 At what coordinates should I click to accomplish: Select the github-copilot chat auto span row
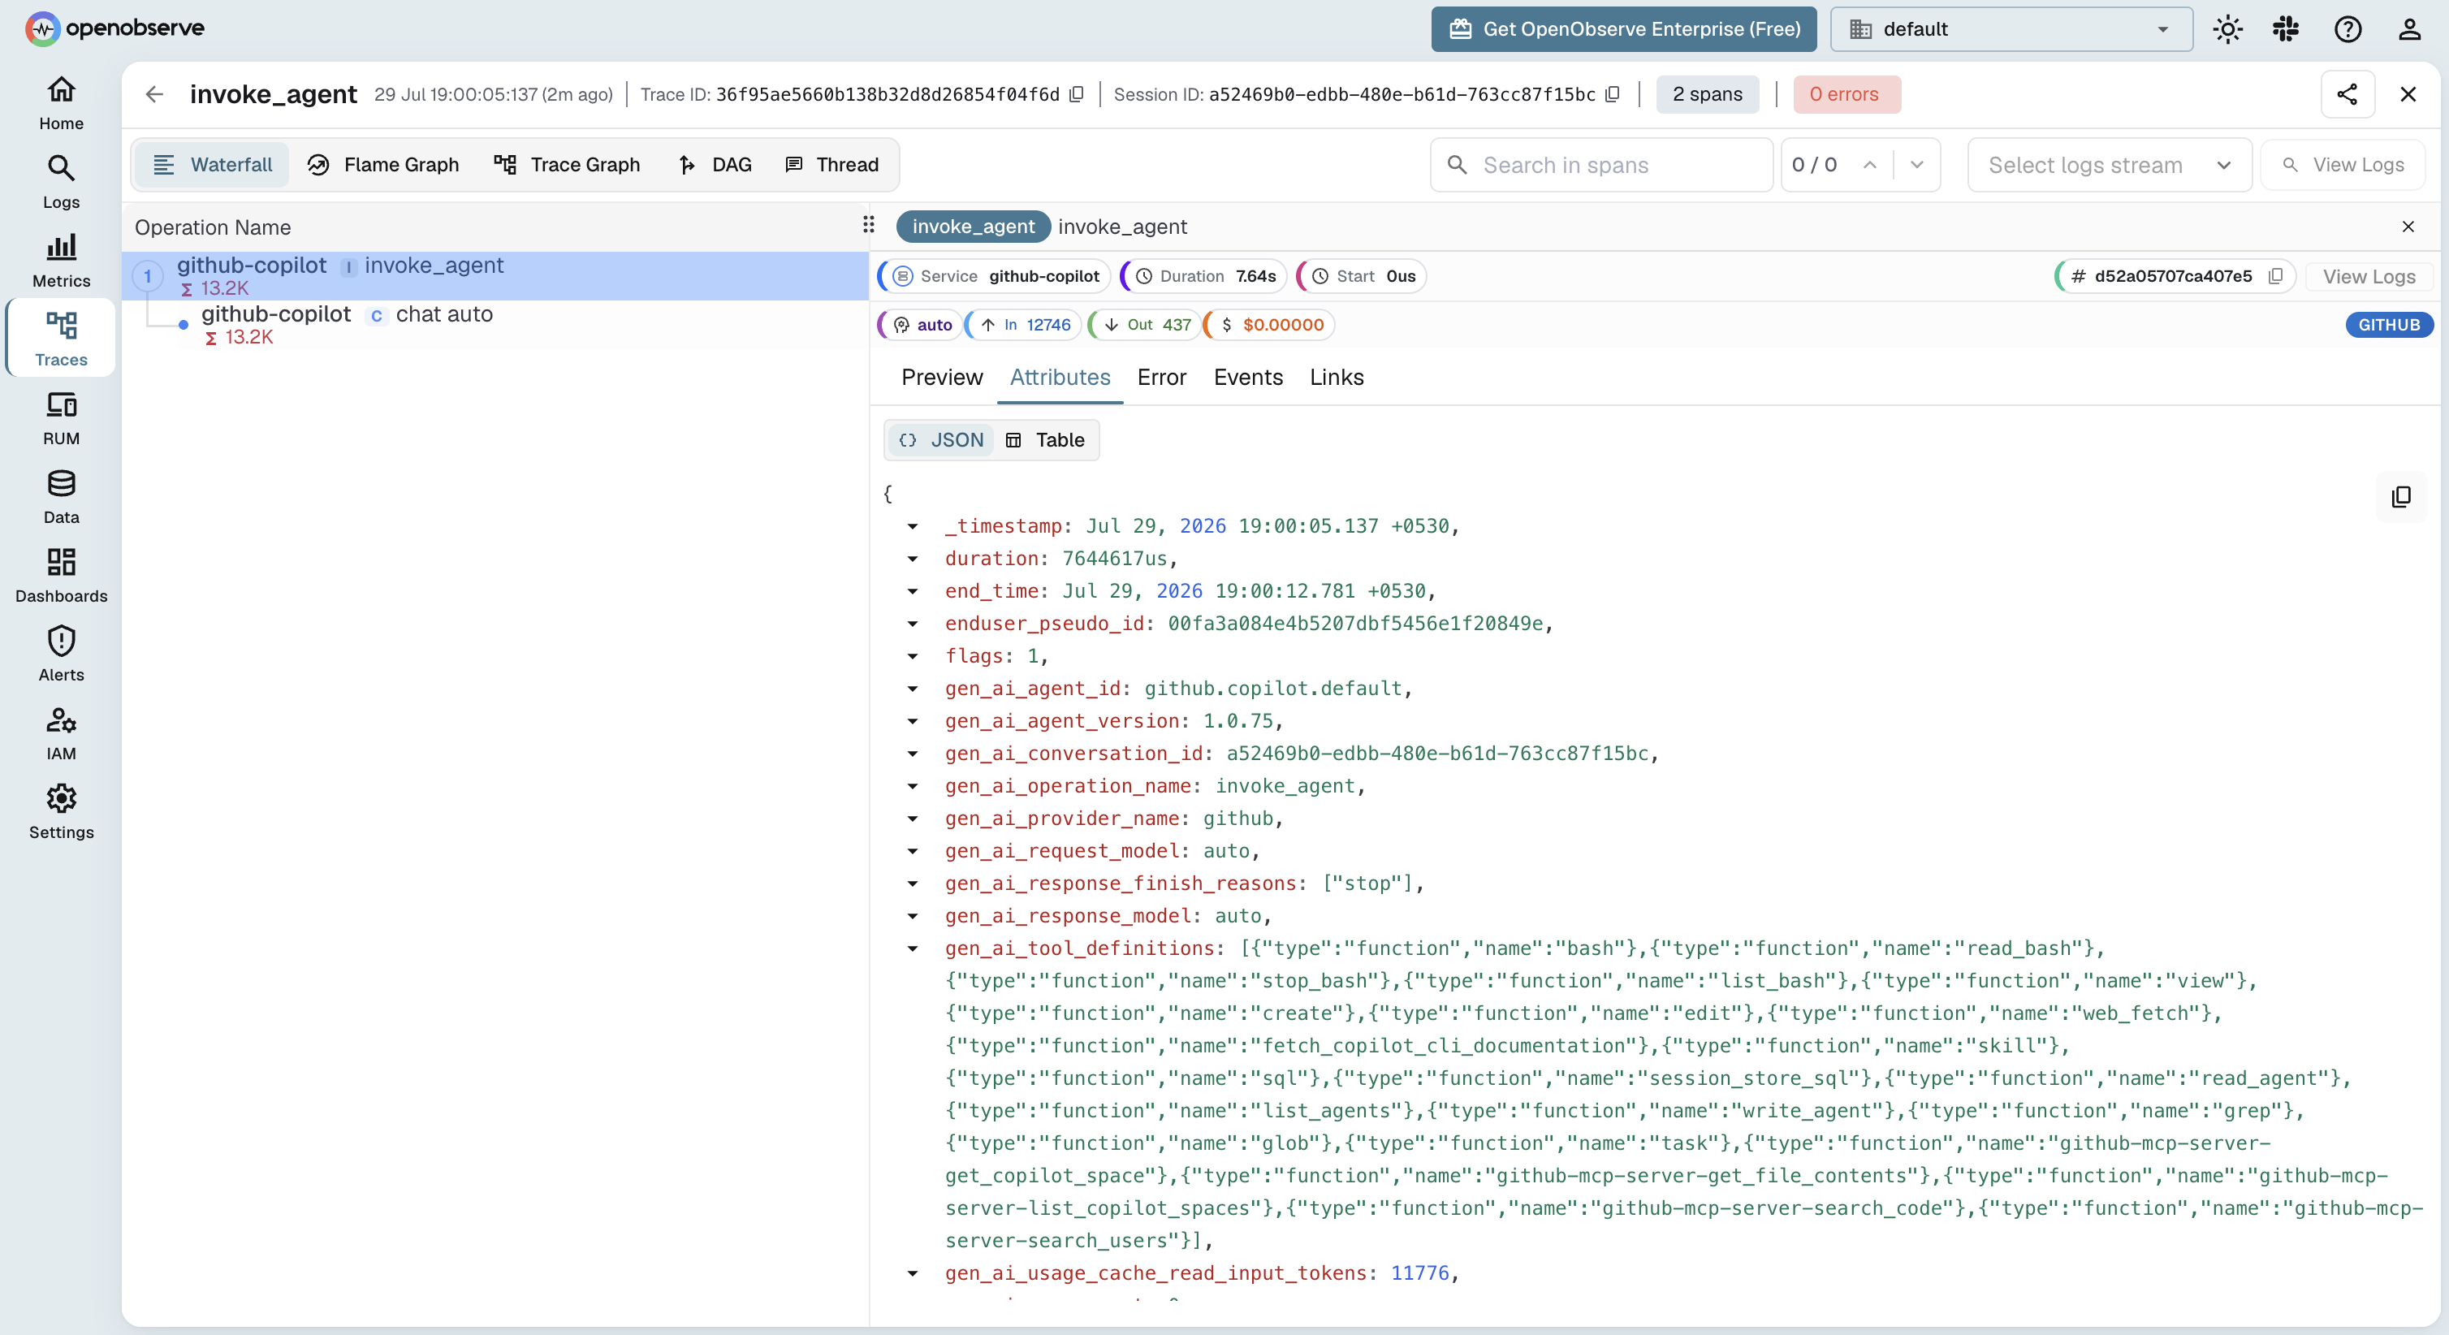(495, 324)
